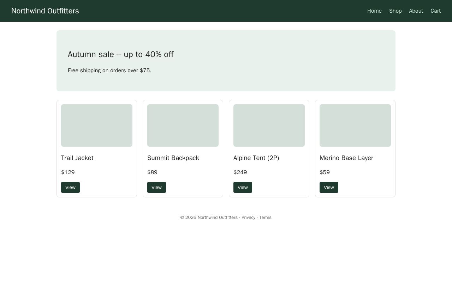Click the $129 price
Viewport: 452px width, 282px height.
pos(68,172)
